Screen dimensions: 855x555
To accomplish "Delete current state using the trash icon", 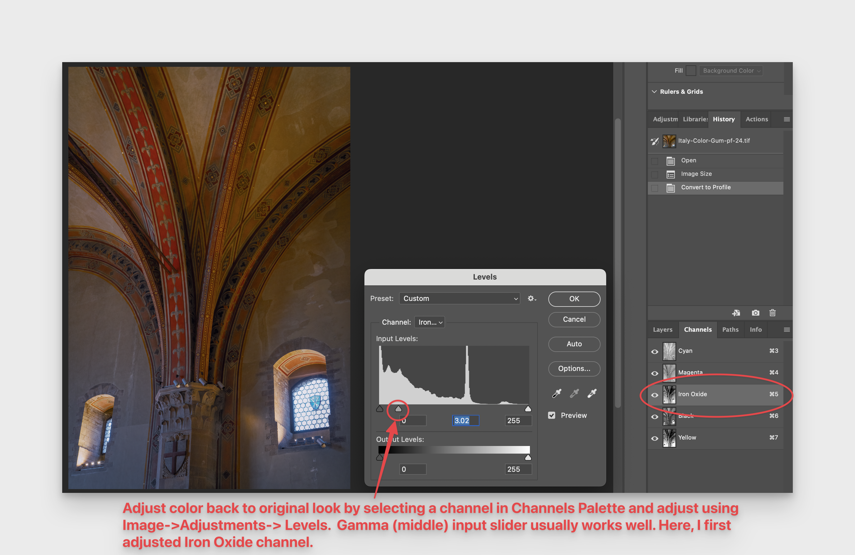I will 773,313.
